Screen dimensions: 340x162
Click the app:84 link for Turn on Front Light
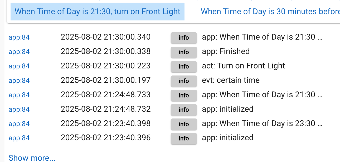pyautogui.click(x=19, y=66)
